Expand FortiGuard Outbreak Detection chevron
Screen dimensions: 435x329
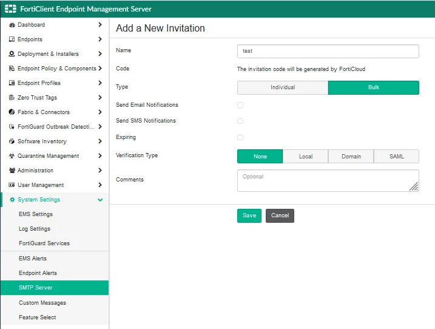click(x=100, y=127)
